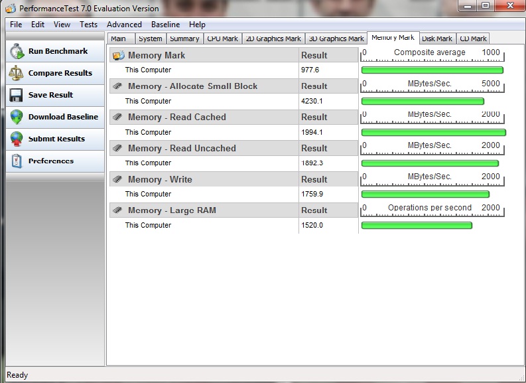Image resolution: width=526 pixels, height=383 pixels.
Task: Go to the System tab
Action: [x=150, y=38]
